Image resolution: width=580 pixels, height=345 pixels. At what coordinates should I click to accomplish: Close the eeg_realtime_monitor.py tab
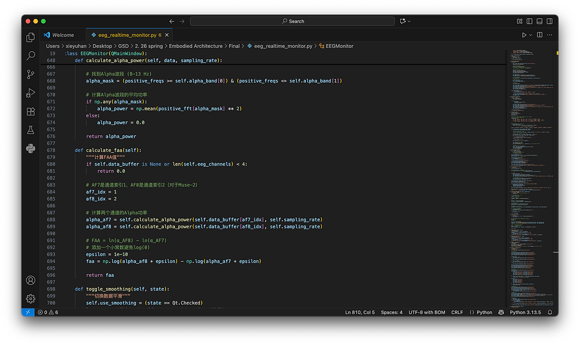point(167,35)
